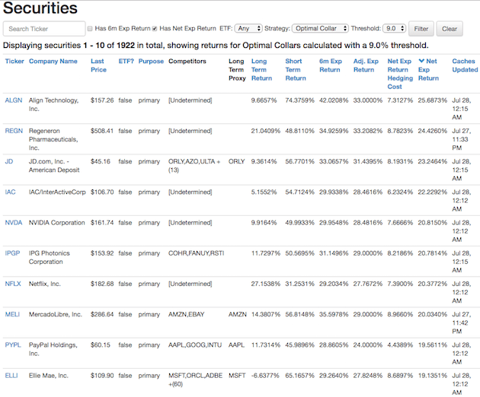The image size is (480, 397).
Task: Sort by Caches Updated column header
Action: (x=465, y=65)
